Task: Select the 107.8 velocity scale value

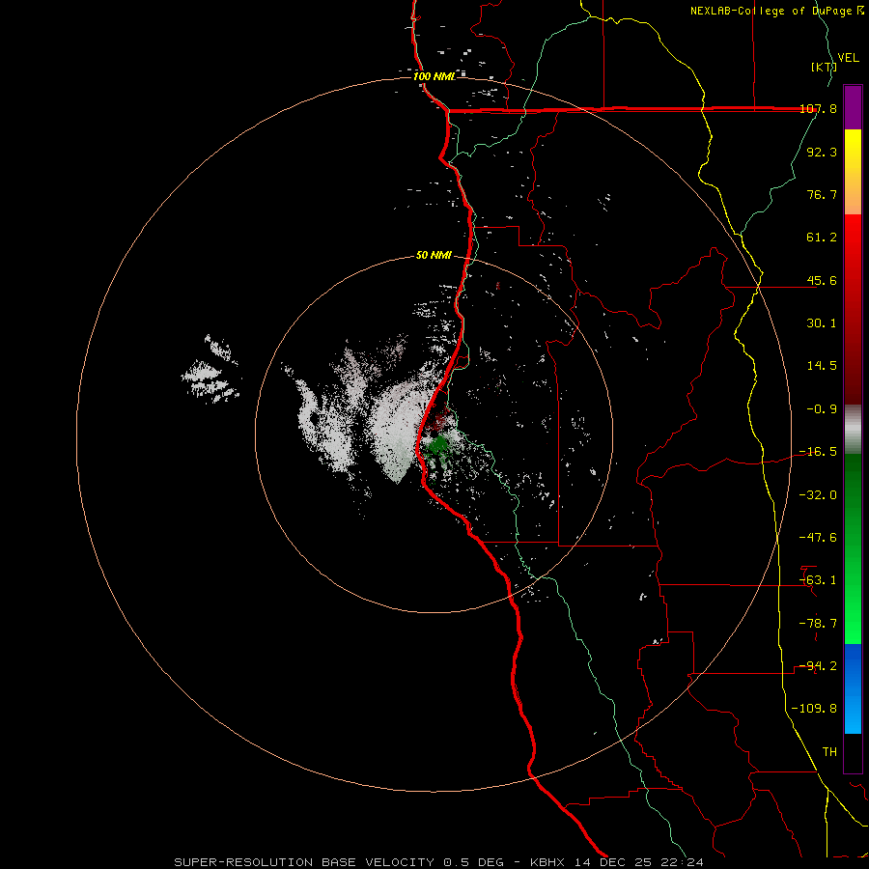Action: tap(818, 108)
